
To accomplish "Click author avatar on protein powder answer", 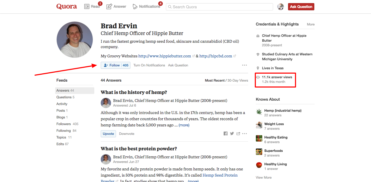I will point(106,159).
